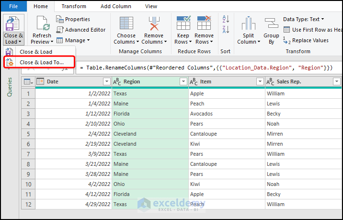Click the Cantaloupe cell in row 5
Screen dimensions: 343x220
coord(227,134)
